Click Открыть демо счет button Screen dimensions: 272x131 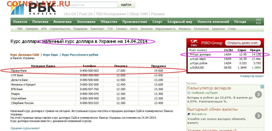243,43
